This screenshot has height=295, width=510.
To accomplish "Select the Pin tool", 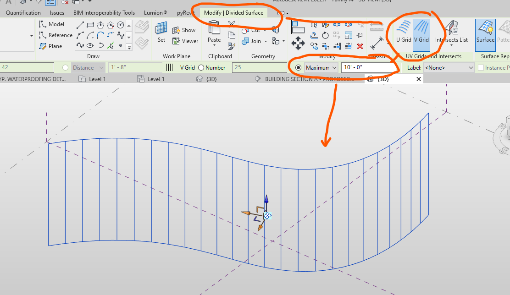I will (360, 35).
